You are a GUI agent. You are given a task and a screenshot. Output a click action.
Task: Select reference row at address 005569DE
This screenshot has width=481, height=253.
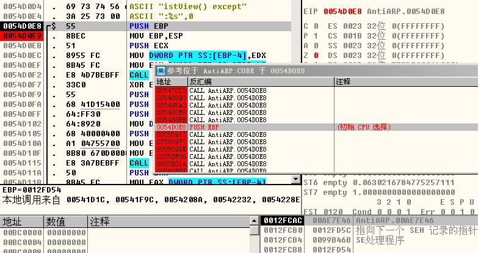(x=316, y=149)
